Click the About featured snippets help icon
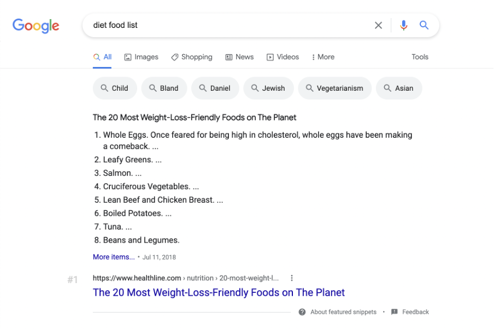The image size is (494, 329). click(302, 312)
